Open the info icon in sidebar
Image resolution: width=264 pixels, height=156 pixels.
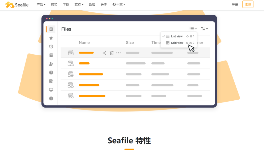tap(51, 98)
